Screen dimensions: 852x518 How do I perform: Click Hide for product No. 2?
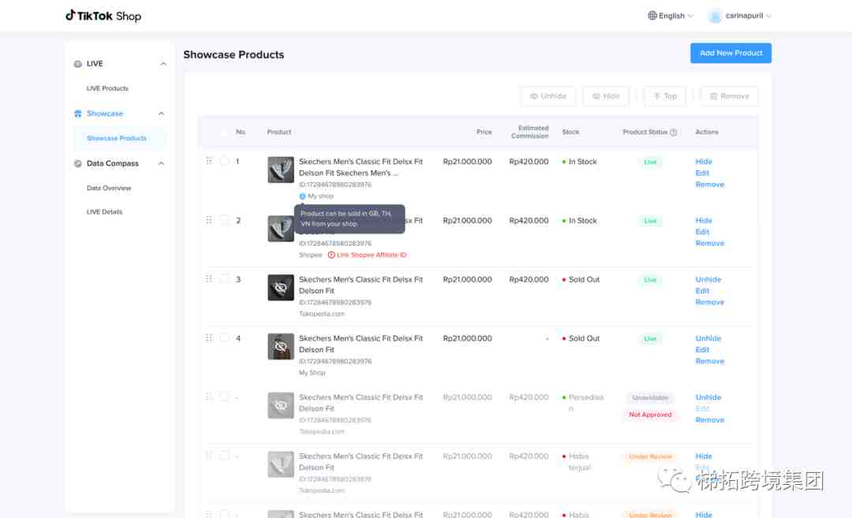704,221
